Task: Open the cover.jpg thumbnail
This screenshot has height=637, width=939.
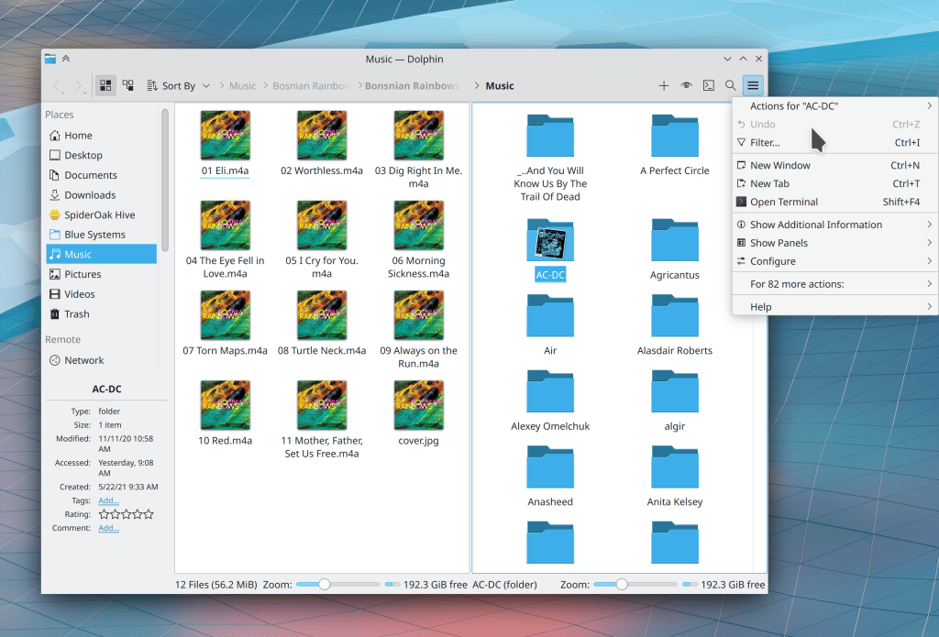Action: pyautogui.click(x=419, y=405)
